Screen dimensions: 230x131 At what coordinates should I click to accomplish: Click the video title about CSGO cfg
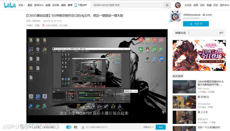[x=74, y=16]
